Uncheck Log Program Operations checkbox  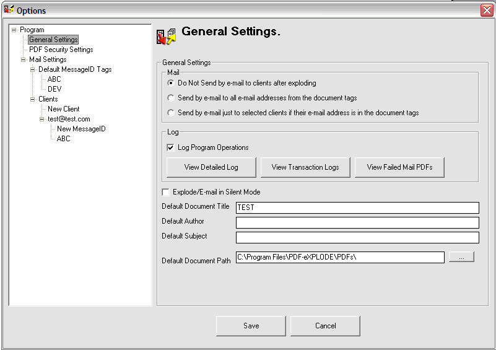170,147
